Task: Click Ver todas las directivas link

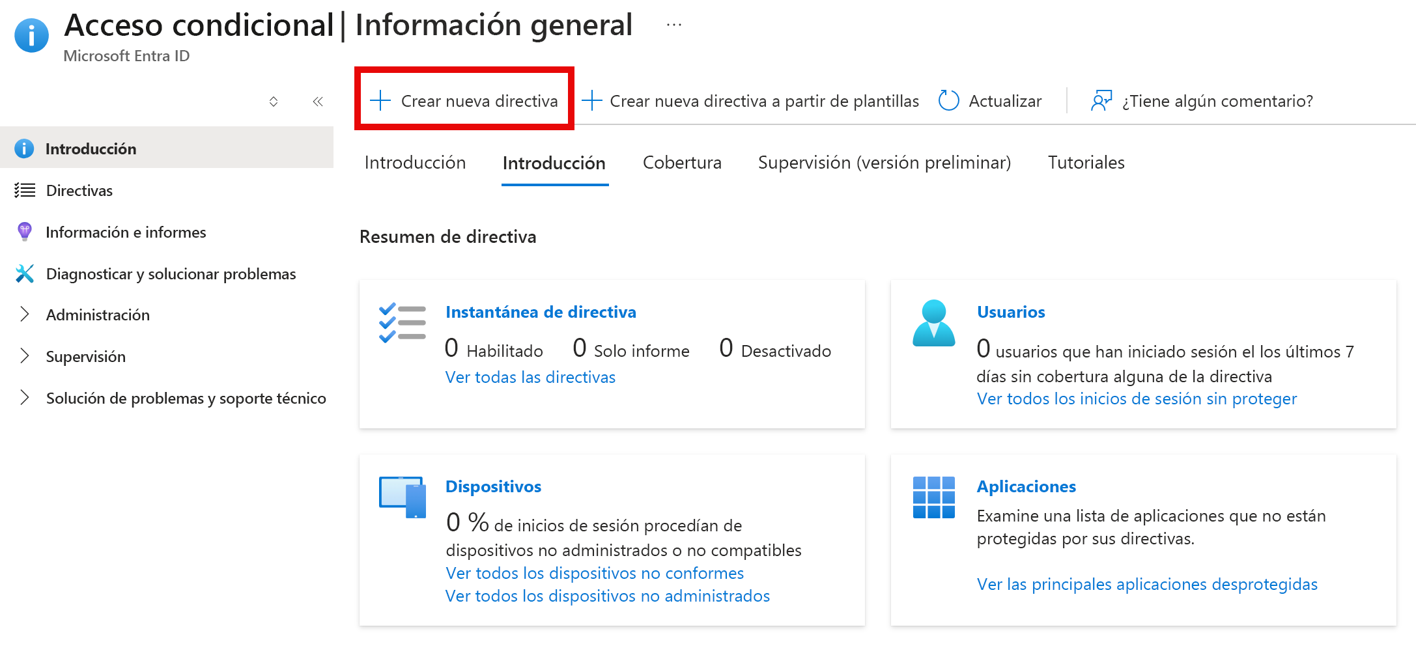Action: (x=530, y=378)
